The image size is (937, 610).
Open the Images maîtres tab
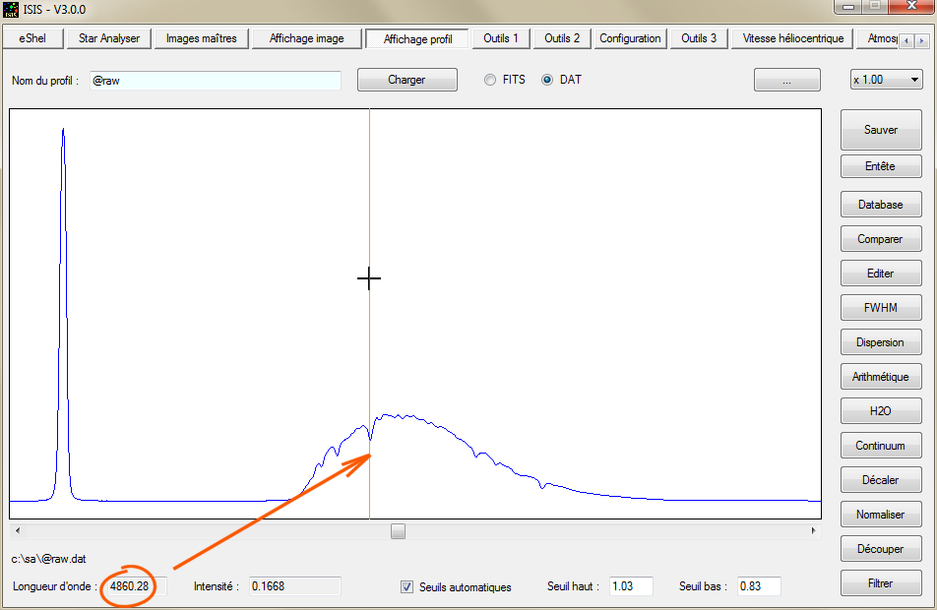[200, 38]
